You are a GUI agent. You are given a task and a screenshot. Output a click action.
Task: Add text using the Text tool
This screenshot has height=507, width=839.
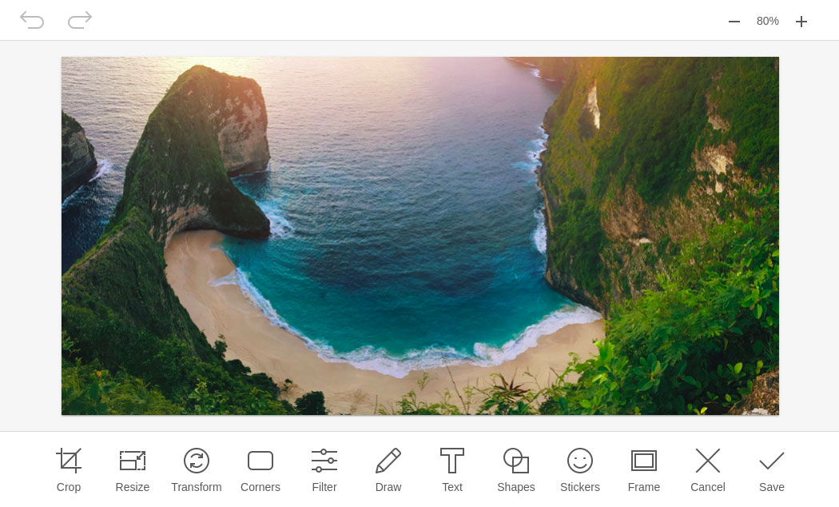(x=452, y=461)
